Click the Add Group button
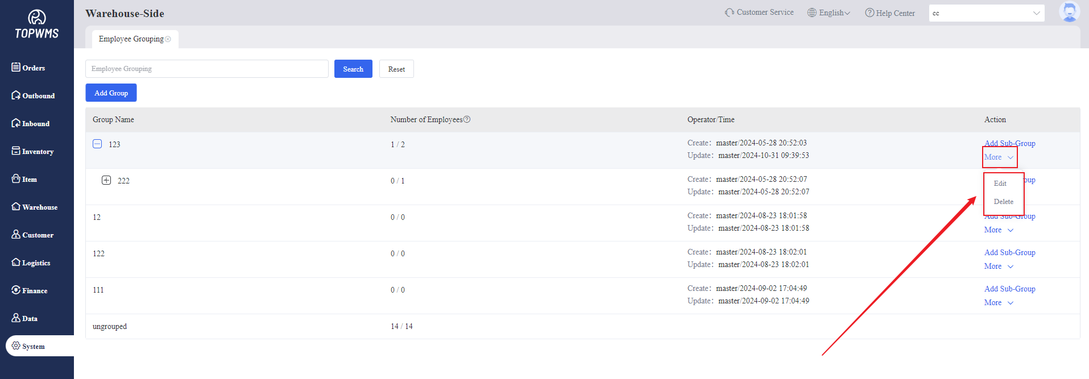Screen dimensions: 1089x379 [x=111, y=93]
